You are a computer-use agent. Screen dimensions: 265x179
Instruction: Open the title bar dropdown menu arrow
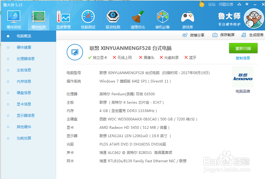247,4
